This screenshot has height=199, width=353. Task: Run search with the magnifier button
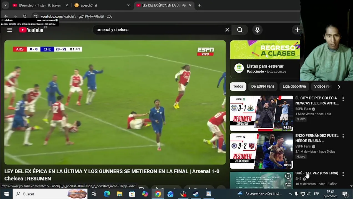240,30
